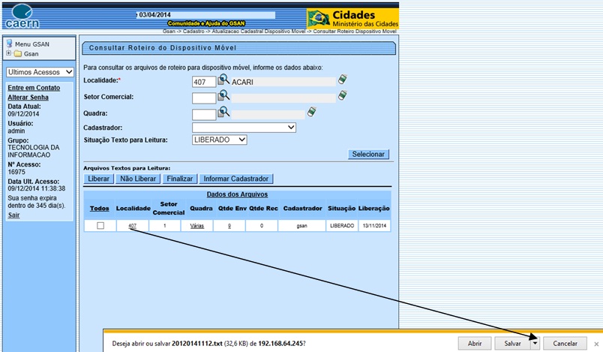Image resolution: width=603 pixels, height=352 pixels.
Task: Click the Qtde Rec value 0 cell
Action: (x=262, y=226)
